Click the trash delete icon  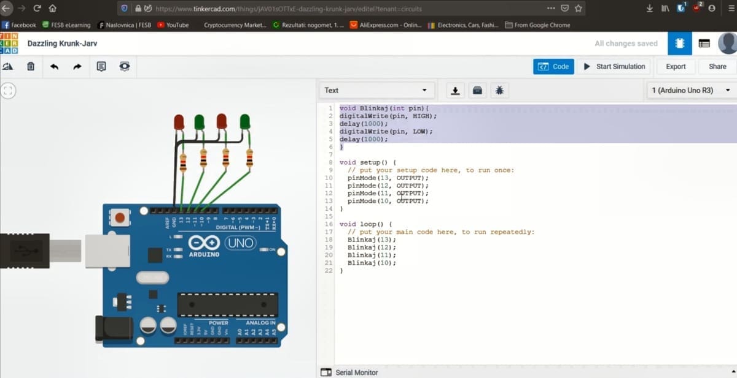pyautogui.click(x=31, y=66)
